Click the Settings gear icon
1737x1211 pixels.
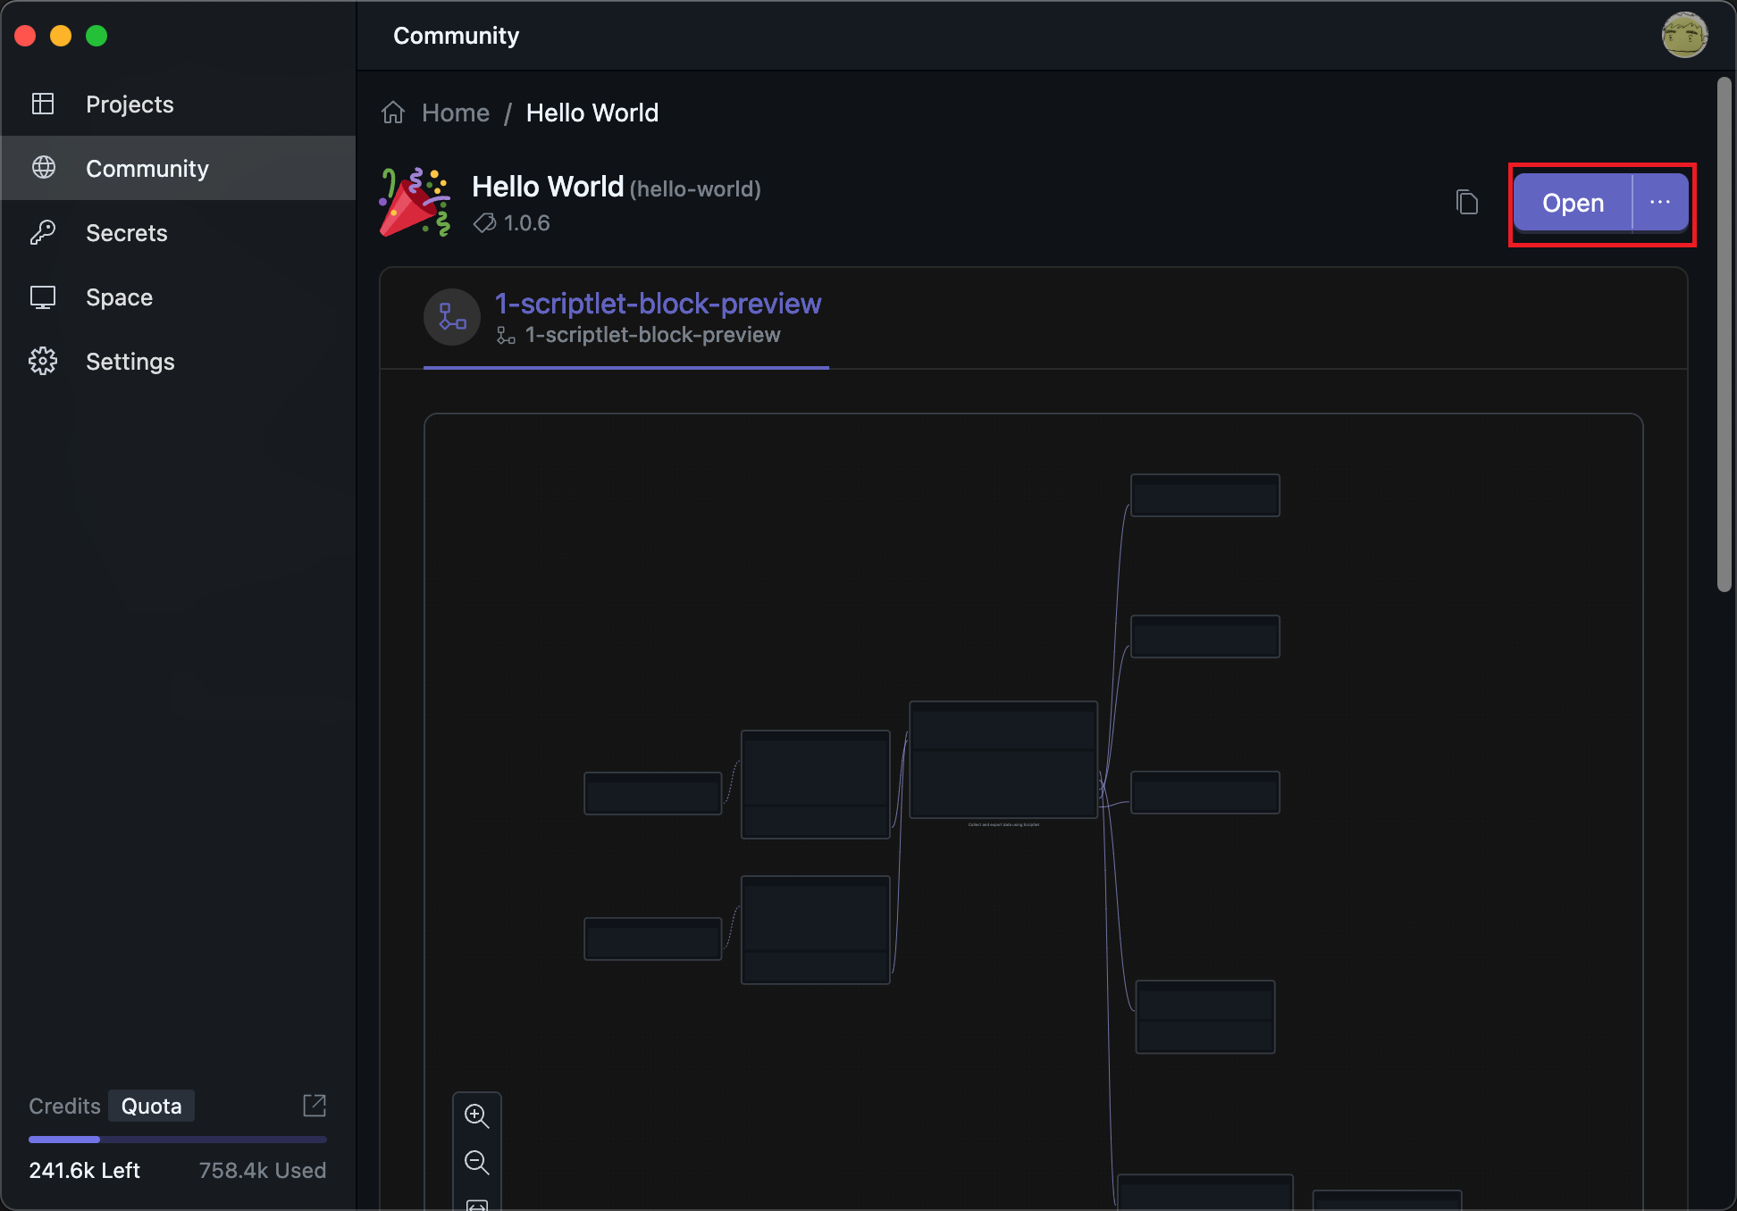coord(43,361)
